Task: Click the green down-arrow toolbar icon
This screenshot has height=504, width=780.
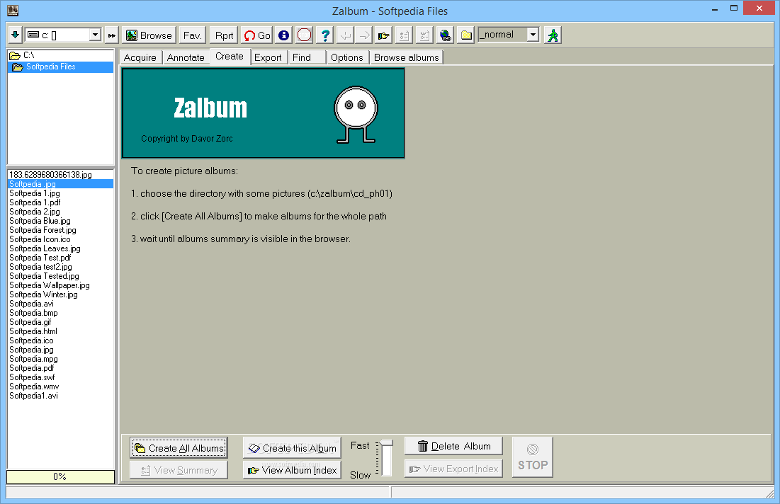Action: pyautogui.click(x=15, y=35)
